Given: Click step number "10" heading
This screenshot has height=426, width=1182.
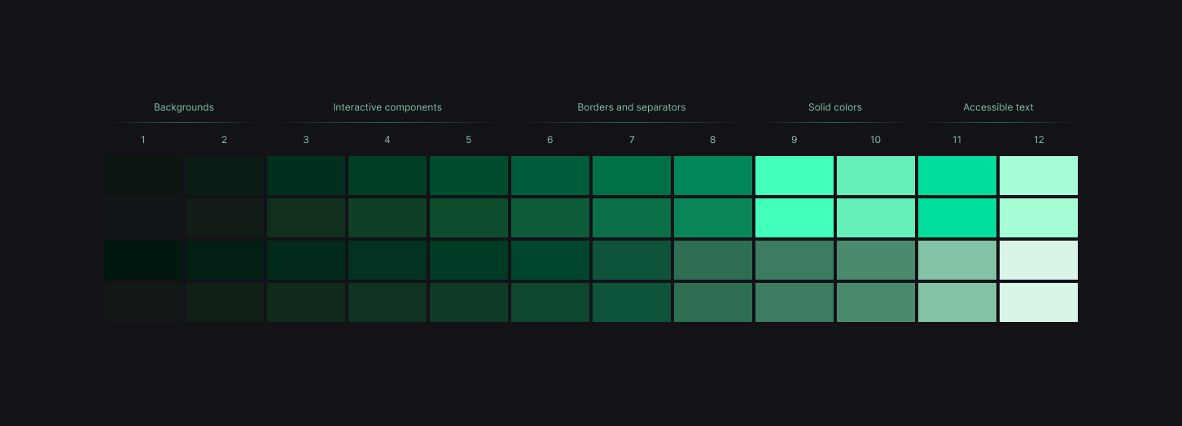Looking at the screenshot, I should (x=876, y=140).
